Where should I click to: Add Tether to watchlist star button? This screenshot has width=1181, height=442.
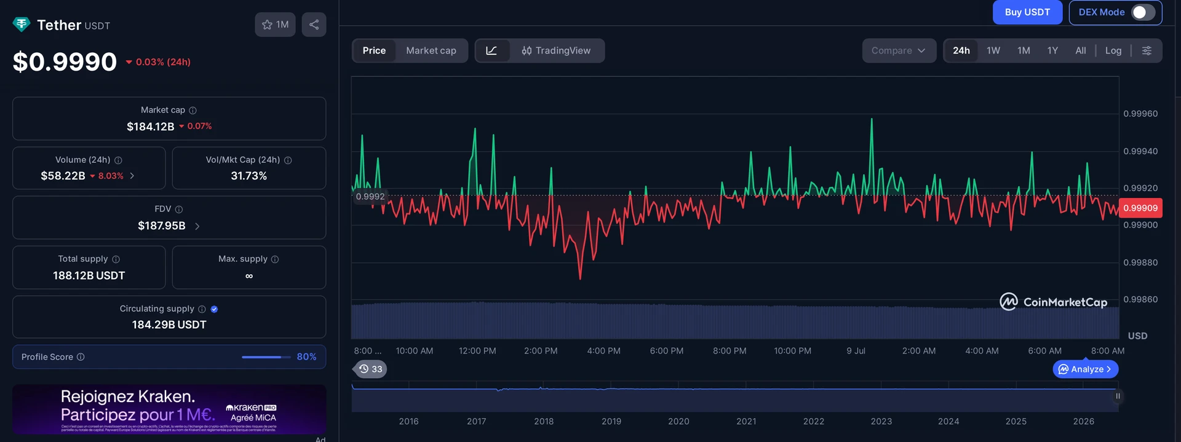point(275,25)
